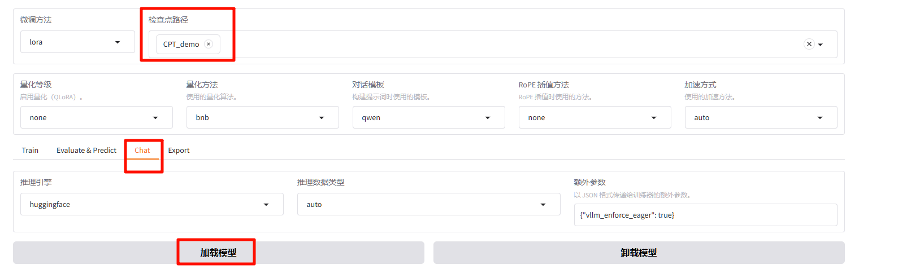
Task: Remove the CPT_demo checkpoint tag
Action: [209, 44]
